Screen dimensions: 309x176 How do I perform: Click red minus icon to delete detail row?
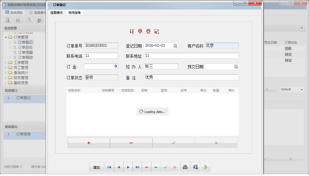[131, 142]
